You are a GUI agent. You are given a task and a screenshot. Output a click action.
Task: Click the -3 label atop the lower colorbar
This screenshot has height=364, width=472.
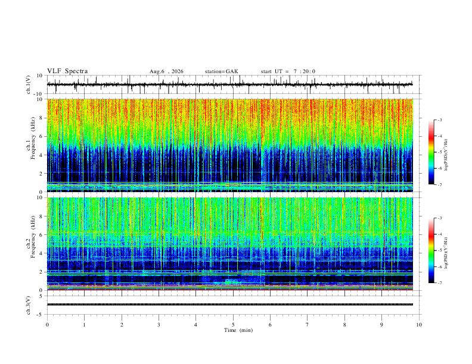439,218
